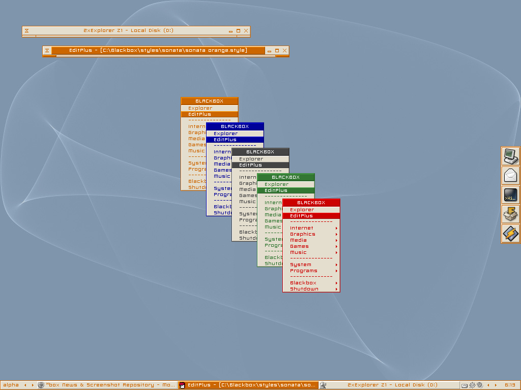Switch to 2xExplorer Z1 task in taskbar
This screenshot has width=521, height=390.
(389, 385)
